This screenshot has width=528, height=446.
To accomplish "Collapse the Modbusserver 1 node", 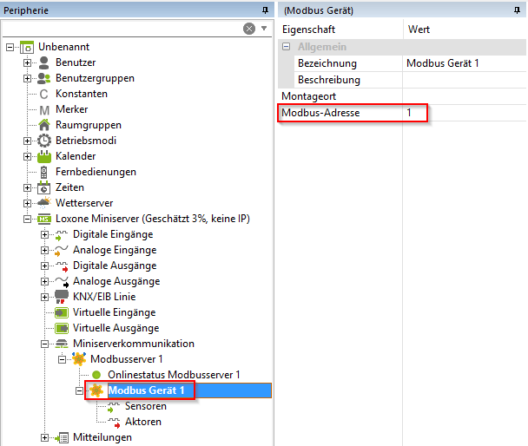I will point(62,359).
